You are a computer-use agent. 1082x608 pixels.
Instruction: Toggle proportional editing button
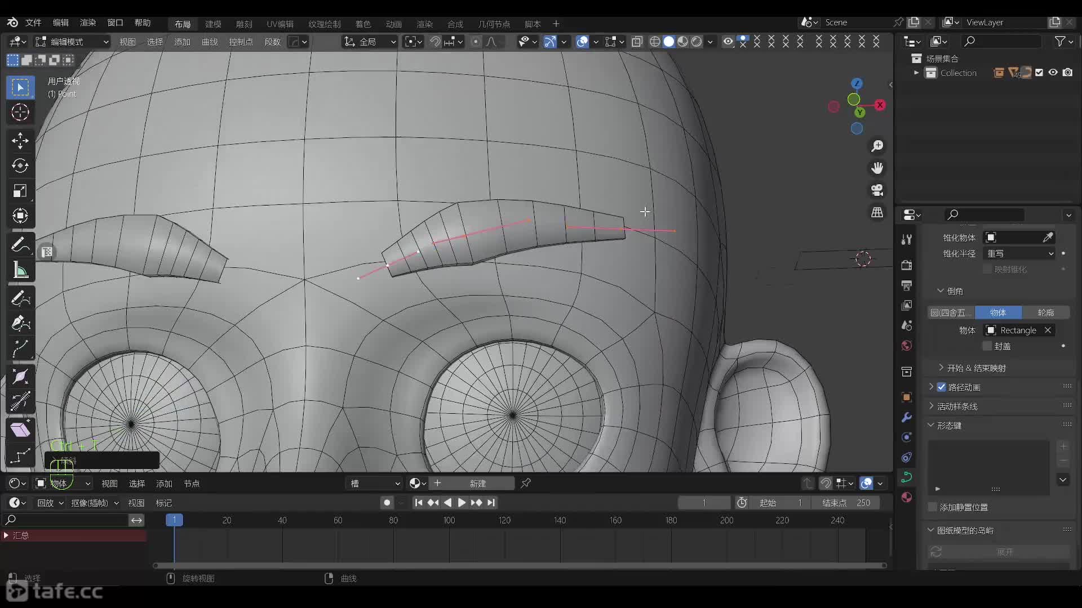pos(476,42)
